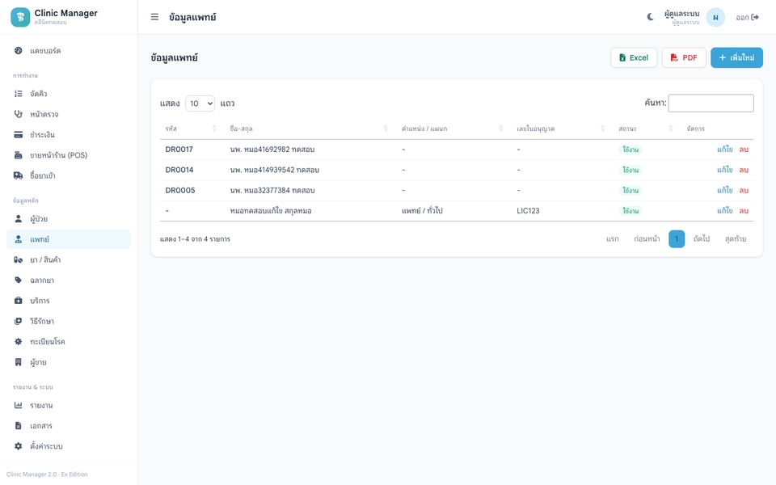Click the แพทย์ / ทั่วไป position cell
Viewport: 776px width, 485px height.
click(422, 210)
